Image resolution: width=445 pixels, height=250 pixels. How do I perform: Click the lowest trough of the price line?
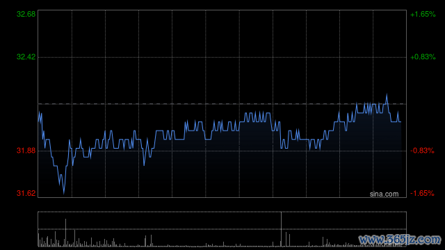(63, 193)
